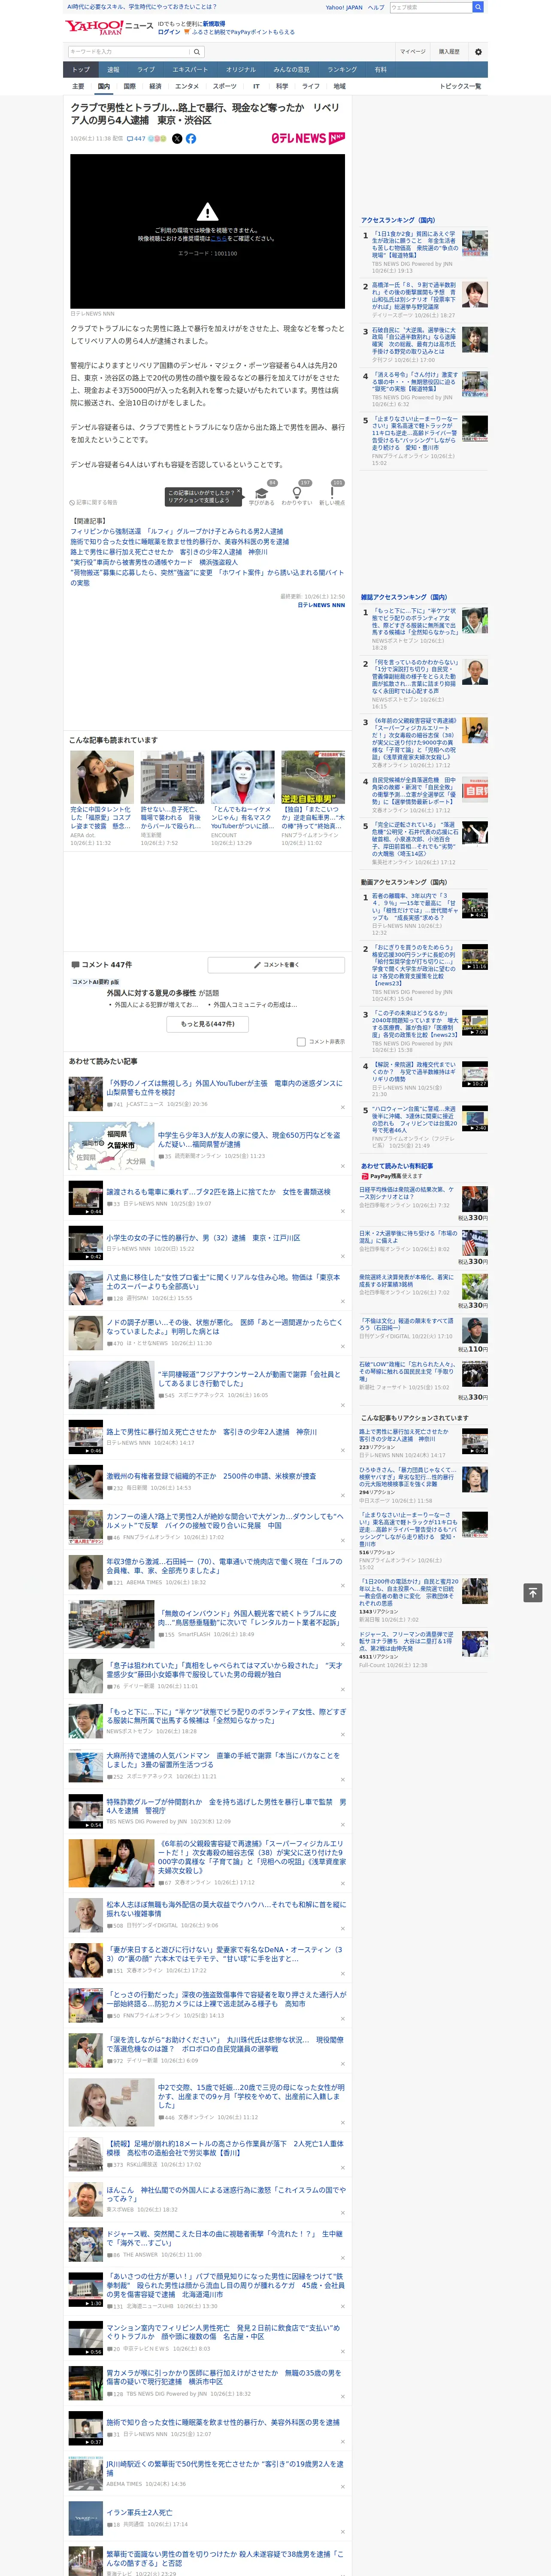
Task: Open settings via the gear icon
Action: coord(478,52)
